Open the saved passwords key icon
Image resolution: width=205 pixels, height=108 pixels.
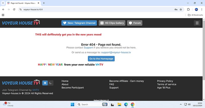point(176,9)
